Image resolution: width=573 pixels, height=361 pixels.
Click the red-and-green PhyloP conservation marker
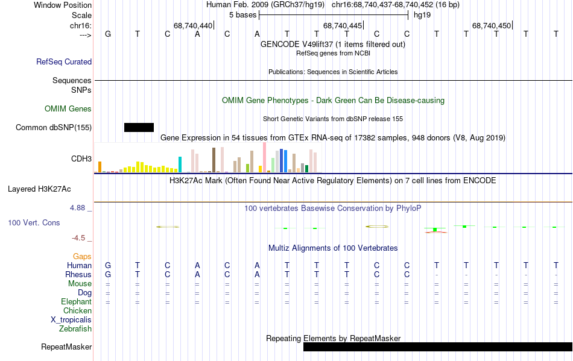(x=435, y=230)
